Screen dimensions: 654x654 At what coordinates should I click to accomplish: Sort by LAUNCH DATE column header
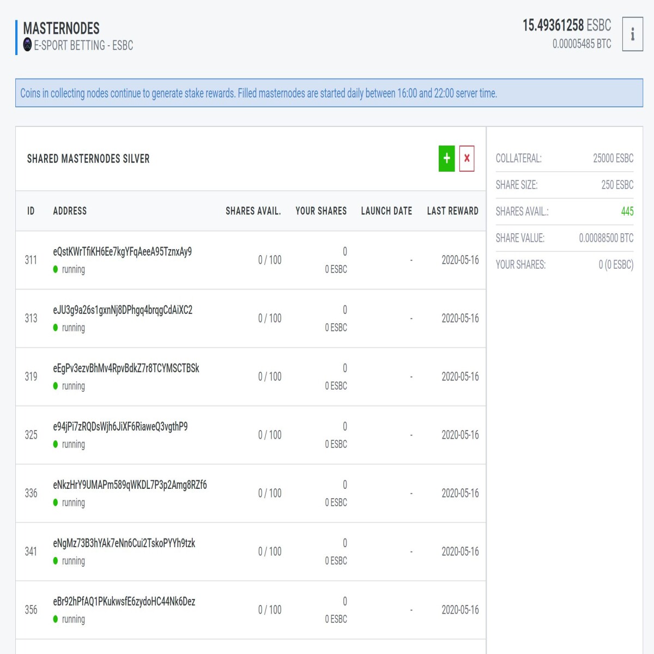(x=386, y=211)
